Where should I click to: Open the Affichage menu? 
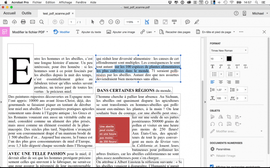click(65, 2)
